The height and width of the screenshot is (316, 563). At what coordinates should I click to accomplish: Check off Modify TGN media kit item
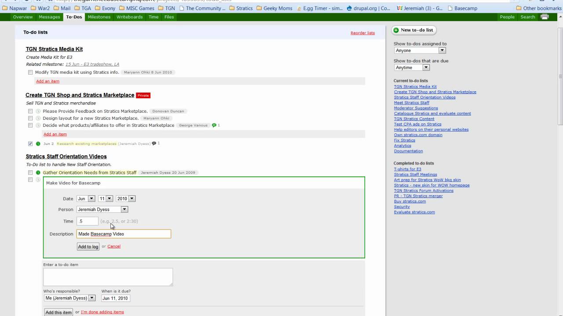point(30,72)
